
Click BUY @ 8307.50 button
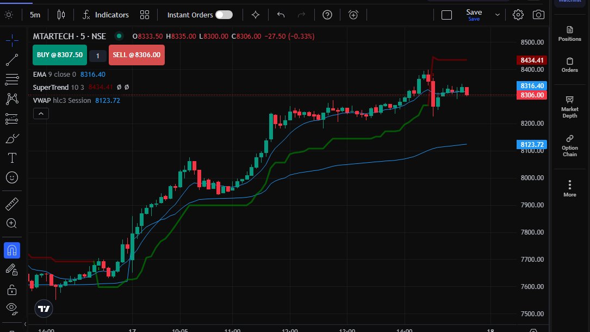pyautogui.click(x=60, y=55)
